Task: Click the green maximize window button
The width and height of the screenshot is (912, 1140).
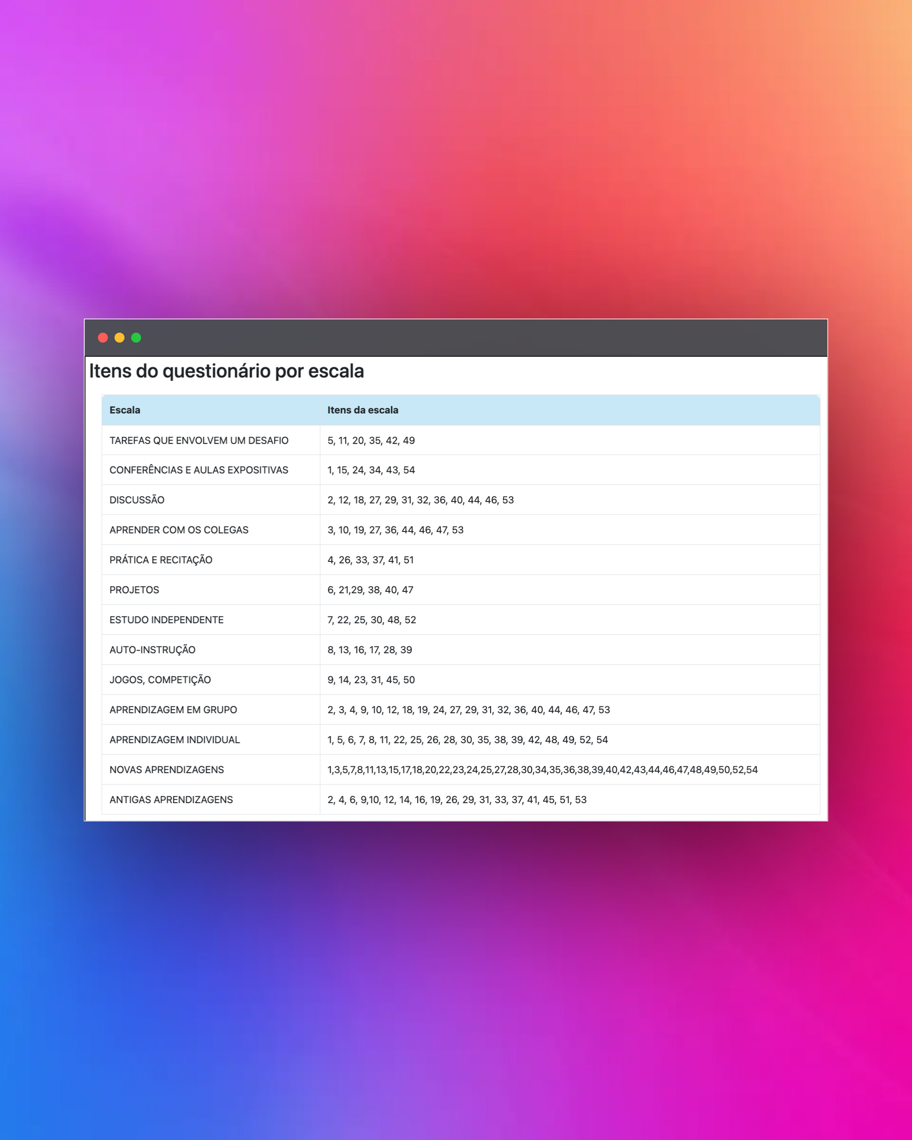Action: click(136, 337)
